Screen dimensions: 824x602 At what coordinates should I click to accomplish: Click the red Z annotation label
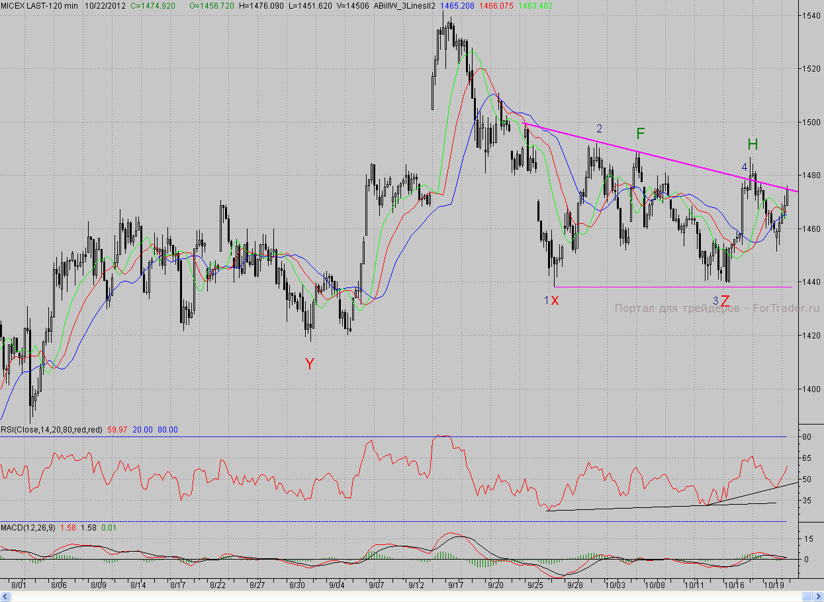pos(725,301)
